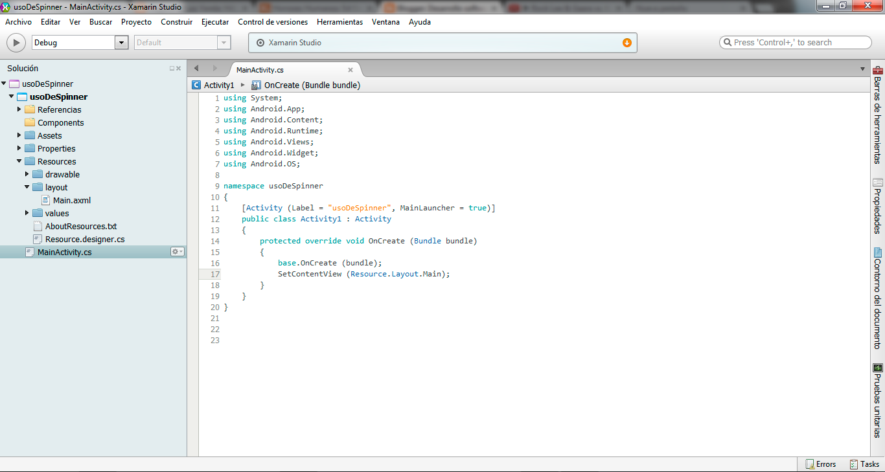Click the Activity1 class icon in the breadcrumb

[x=196, y=84]
